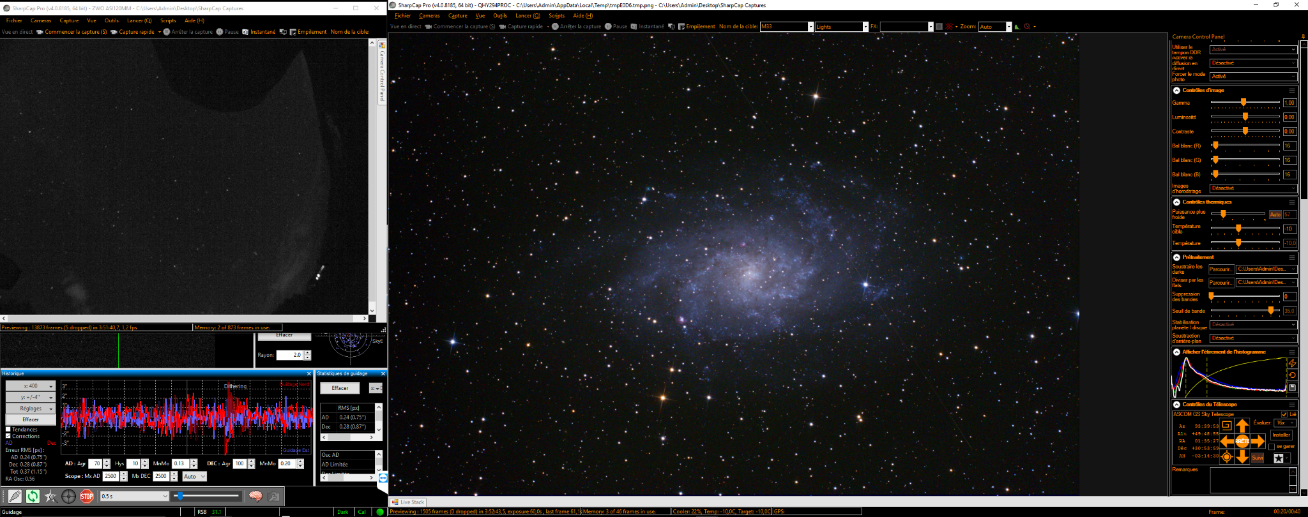Collapse the Contrôles thermiques section
1308x517 pixels.
tap(1176, 202)
